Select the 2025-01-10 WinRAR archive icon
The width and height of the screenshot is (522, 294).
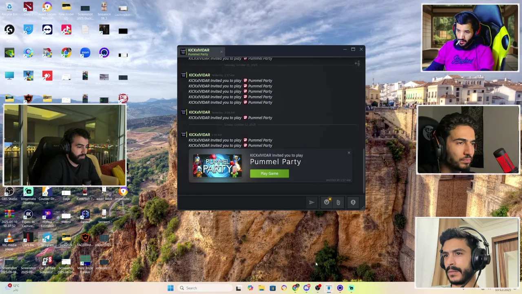pyautogui.click(x=9, y=218)
